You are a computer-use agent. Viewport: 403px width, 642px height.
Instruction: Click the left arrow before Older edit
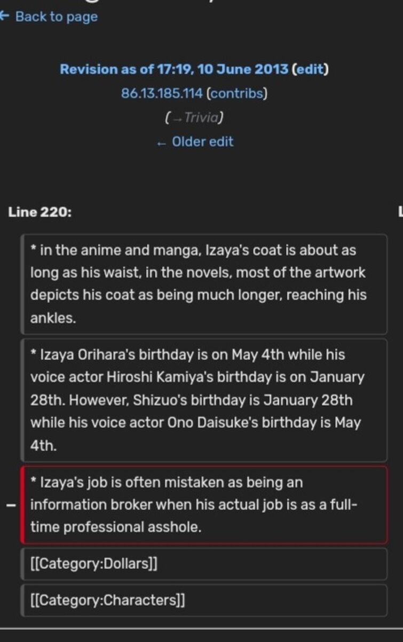[162, 143]
